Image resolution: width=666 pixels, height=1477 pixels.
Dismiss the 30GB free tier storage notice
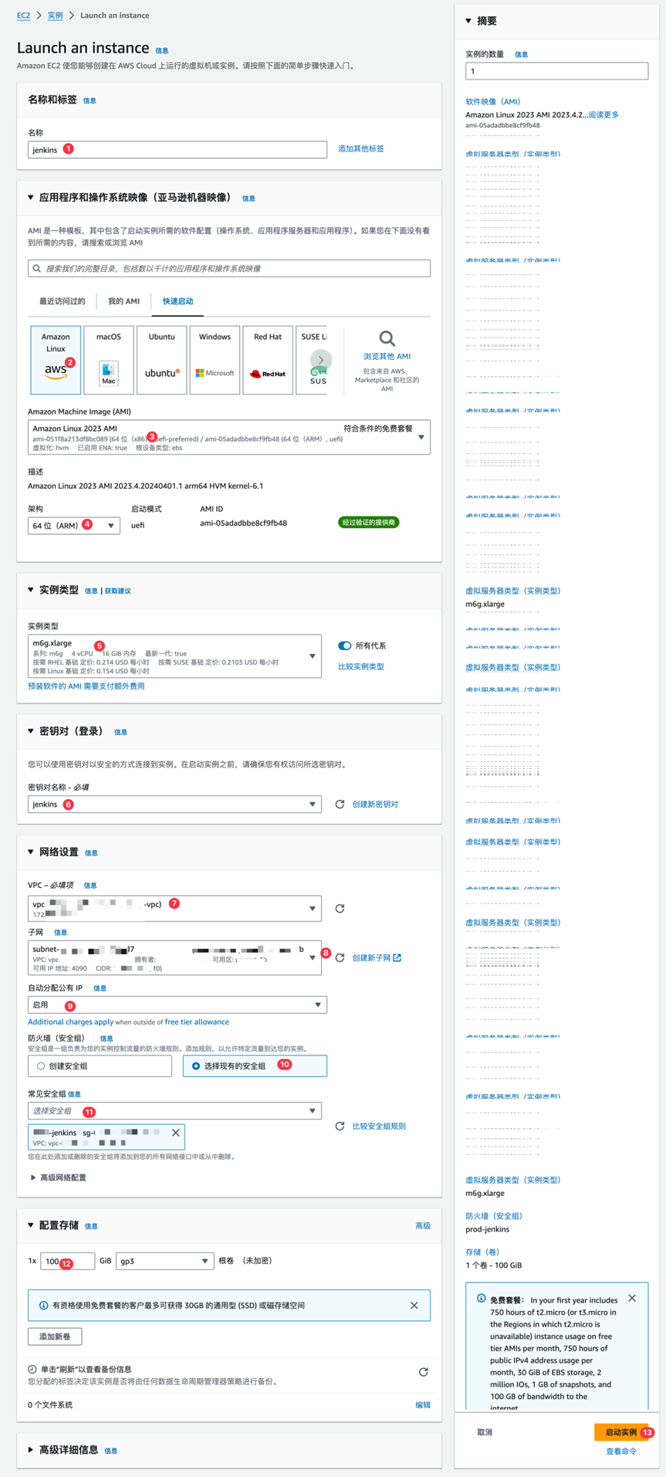[x=414, y=1306]
